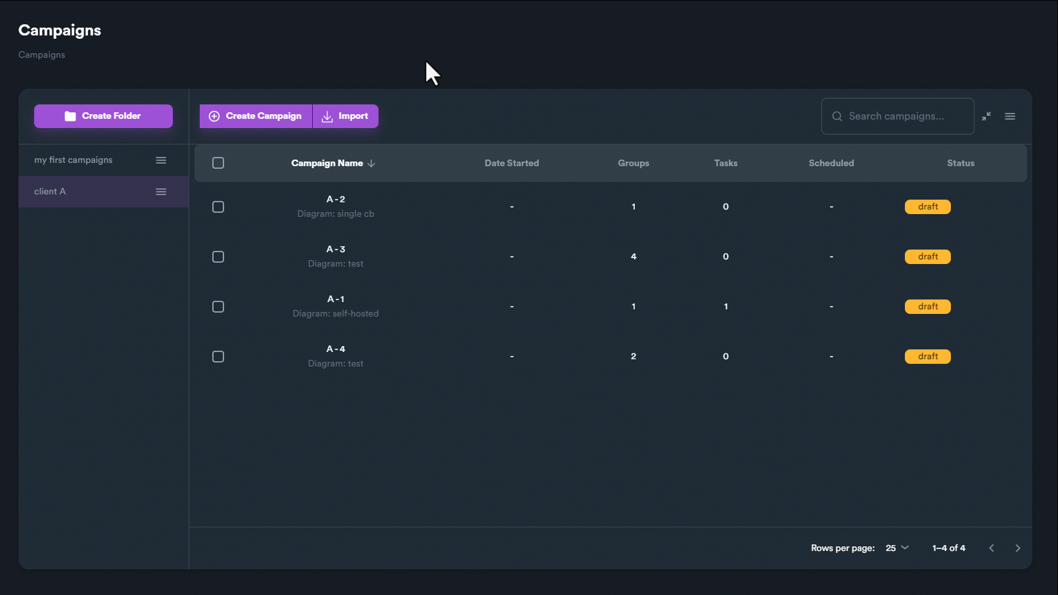Select the checkbox for campaign A-1
Viewport: 1058px width, 595px height.
point(218,307)
